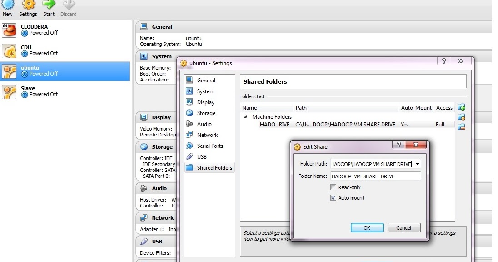Viewport: 498px width, 262px height.
Task: Click the Display monitor icon in details pane
Action: coord(144,117)
